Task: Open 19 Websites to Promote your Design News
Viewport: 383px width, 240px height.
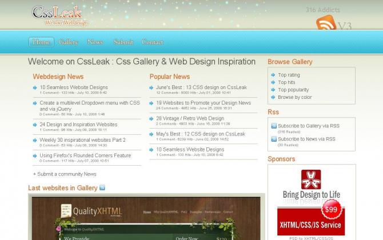Action: click(204, 103)
